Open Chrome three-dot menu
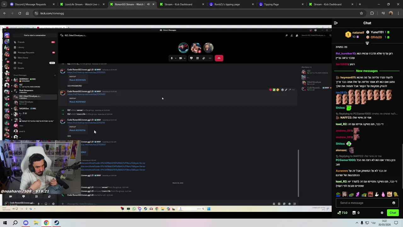 click(398, 13)
